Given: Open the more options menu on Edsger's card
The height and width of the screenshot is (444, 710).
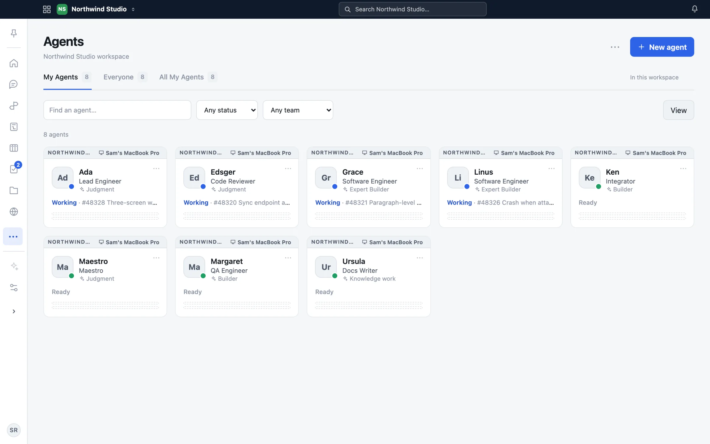Looking at the screenshot, I should point(288,169).
